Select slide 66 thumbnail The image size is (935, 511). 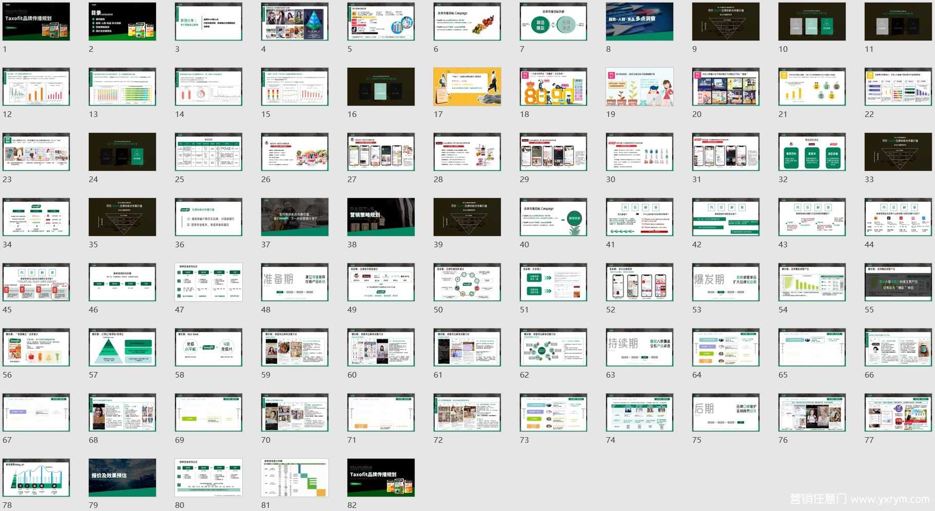[898, 347]
